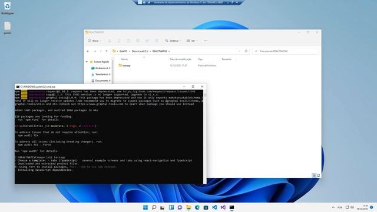Refresh the REACTNATIVE folder view
Screen dimensions: 377x212
point(246,51)
